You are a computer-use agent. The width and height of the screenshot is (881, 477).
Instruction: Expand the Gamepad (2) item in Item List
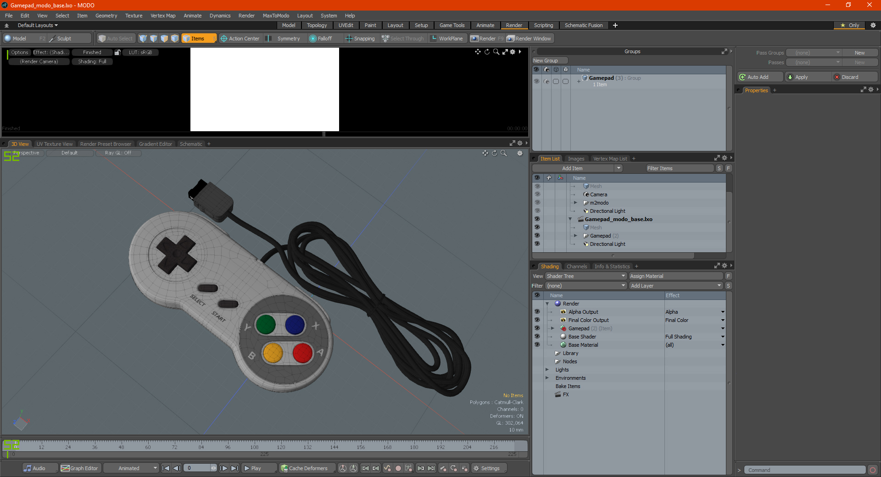[575, 236]
